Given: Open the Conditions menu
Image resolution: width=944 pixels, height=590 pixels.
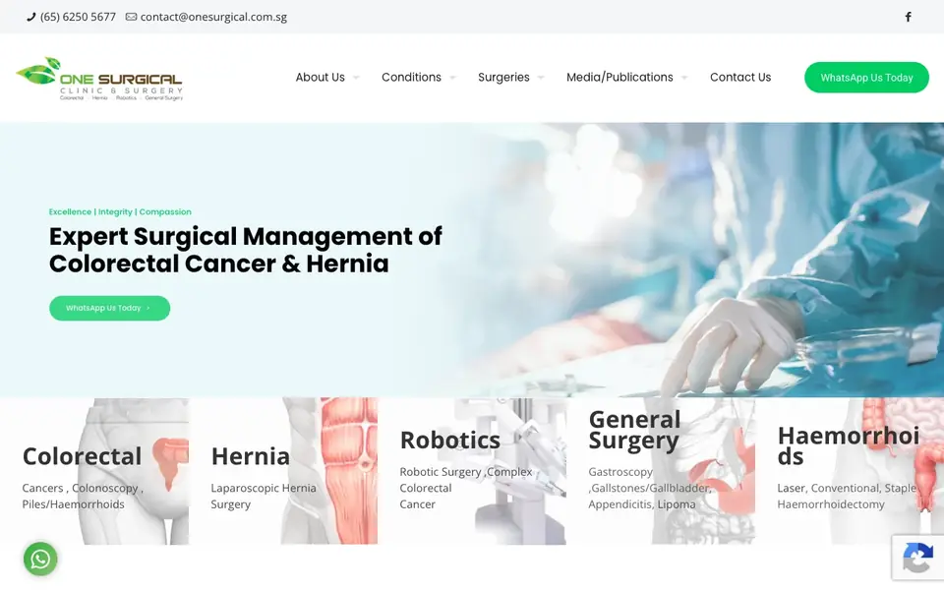Looking at the screenshot, I should tap(411, 77).
